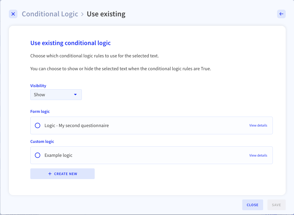Click the CREATE NEW button

[x=63, y=174]
